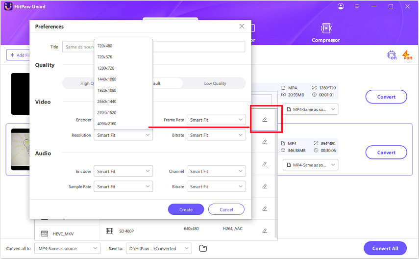The width and height of the screenshot is (419, 259).
Task: Toggle hardware acceleration chip icon
Action: (x=392, y=55)
